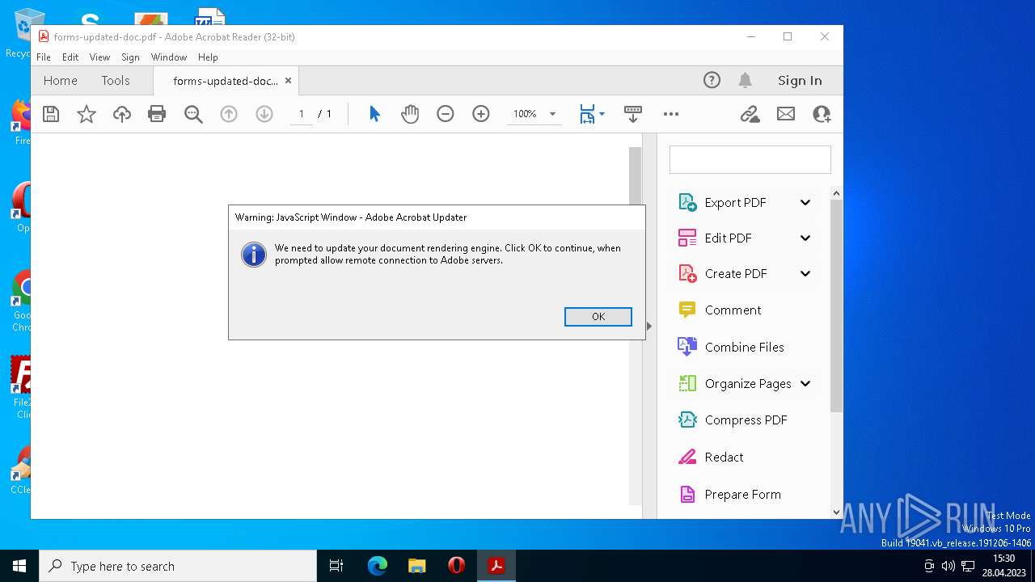
Task: Collapse the right tools pane arrow
Action: point(649,326)
